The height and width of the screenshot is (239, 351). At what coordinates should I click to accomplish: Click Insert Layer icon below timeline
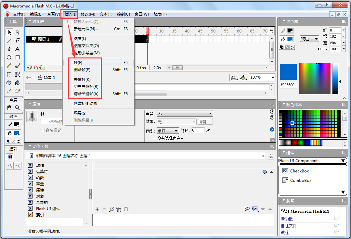[29, 67]
